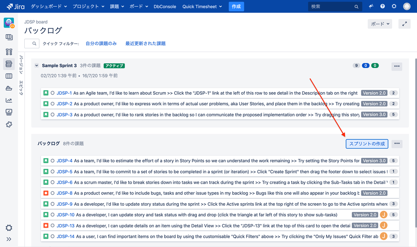Open issue link JDSP-6
This screenshot has height=247, width=417.
point(64,182)
